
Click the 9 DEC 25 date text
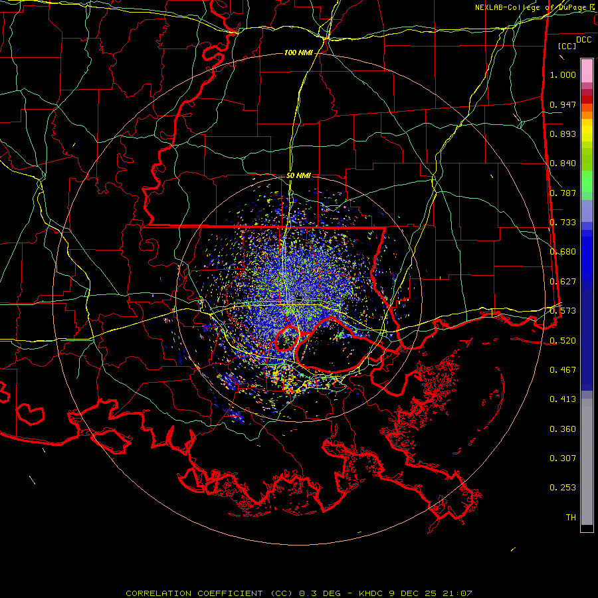(x=414, y=593)
